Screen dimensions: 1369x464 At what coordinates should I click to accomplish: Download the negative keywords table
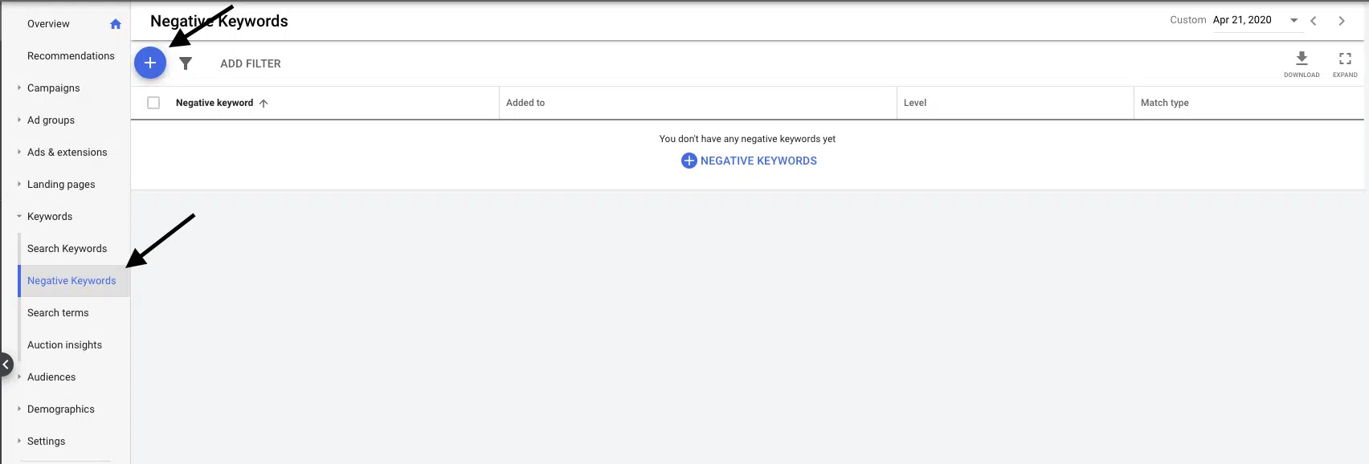(x=1302, y=64)
